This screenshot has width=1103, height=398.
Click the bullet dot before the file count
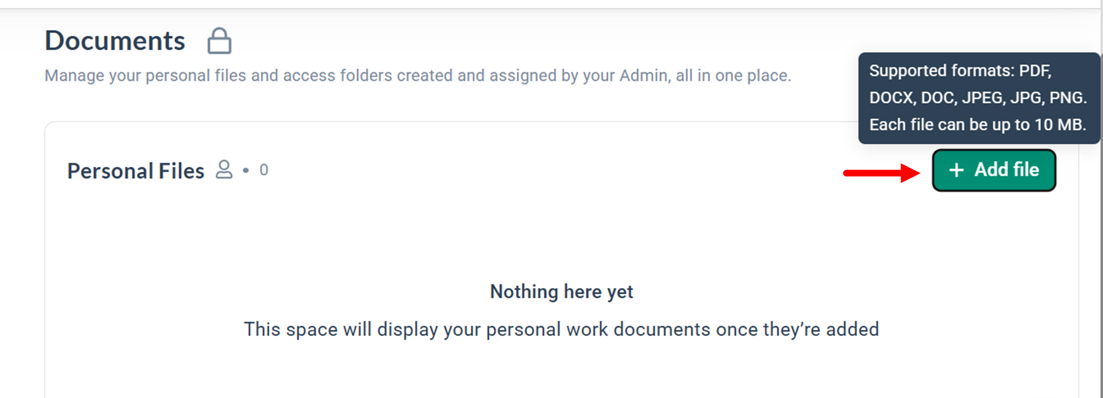pos(246,171)
